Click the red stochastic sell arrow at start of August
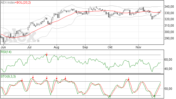This screenshot has width=176, height=99. click(x=57, y=78)
